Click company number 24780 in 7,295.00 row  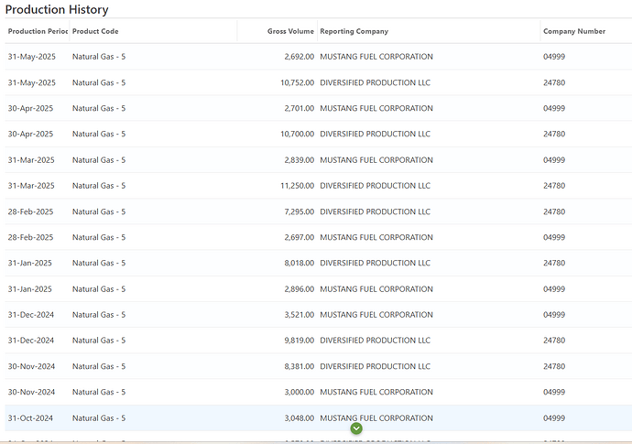pyautogui.click(x=554, y=211)
